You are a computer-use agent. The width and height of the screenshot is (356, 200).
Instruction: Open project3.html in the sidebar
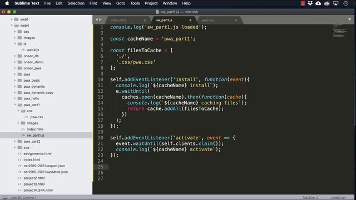(34, 184)
